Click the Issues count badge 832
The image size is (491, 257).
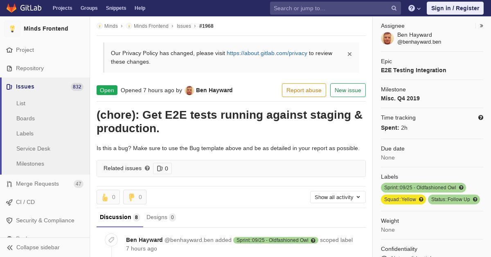click(x=77, y=86)
